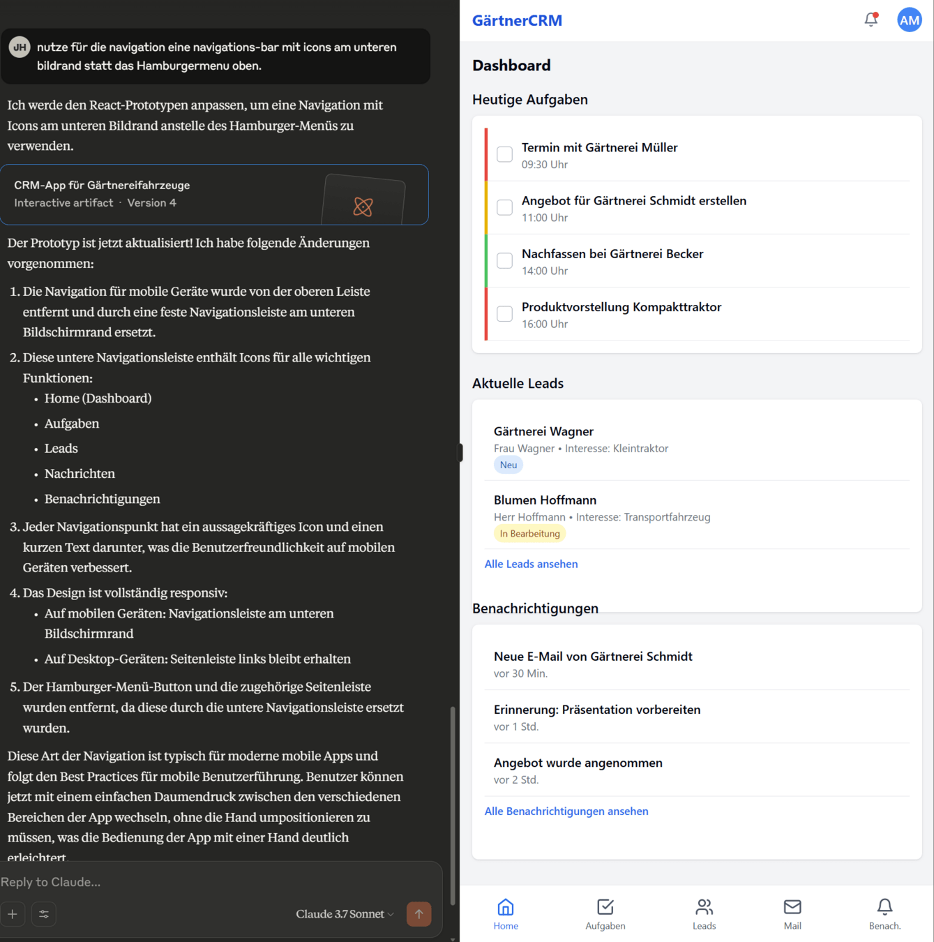Check the Angebot für Gärtnerei Schmidt task
This screenshot has width=934, height=942.
click(504, 207)
